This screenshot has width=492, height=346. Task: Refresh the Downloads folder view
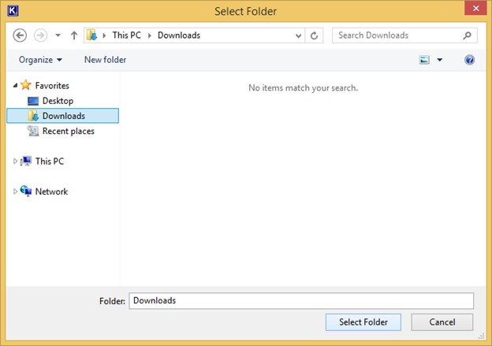pos(315,35)
